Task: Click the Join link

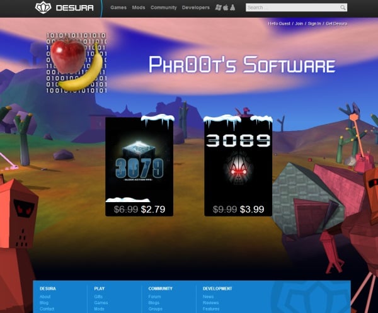Action: (299, 23)
